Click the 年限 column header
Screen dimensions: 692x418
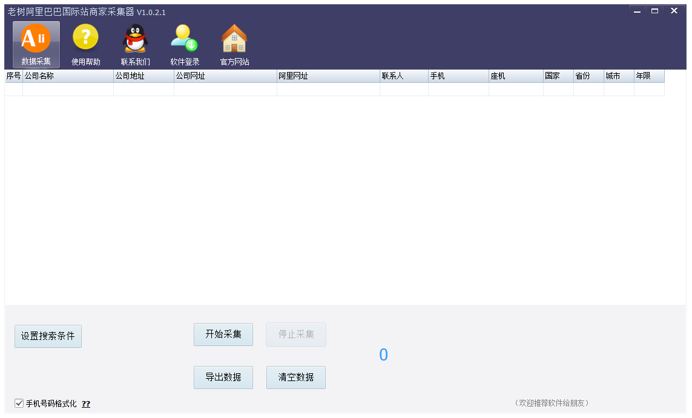(649, 76)
